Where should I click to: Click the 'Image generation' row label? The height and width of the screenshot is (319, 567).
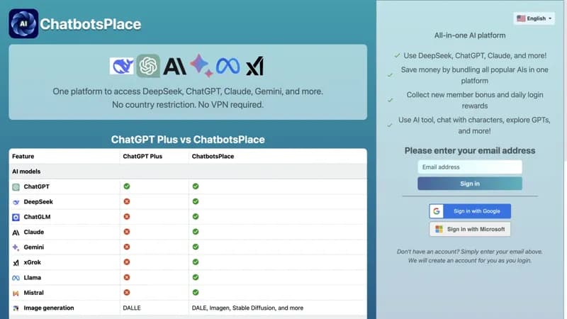click(x=49, y=308)
